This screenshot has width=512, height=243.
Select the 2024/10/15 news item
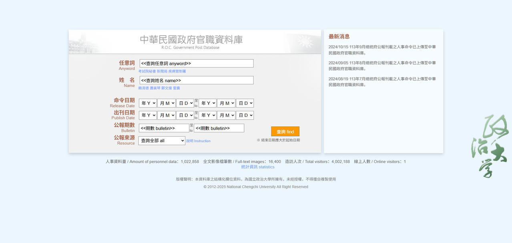coord(382,50)
